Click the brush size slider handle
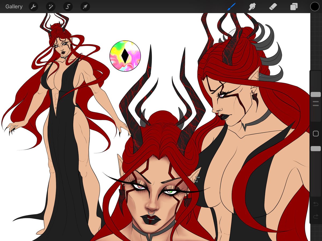322x241 pixels. [x=316, y=95]
